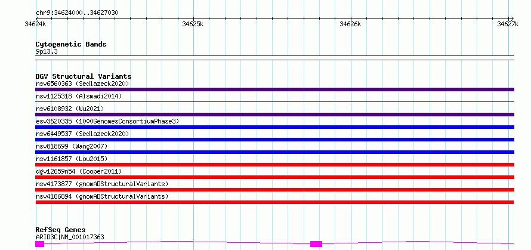Select the dgv12659n54 red variant bar
Image resolution: width=531 pixels, height=250 pixels.
pos(274,177)
